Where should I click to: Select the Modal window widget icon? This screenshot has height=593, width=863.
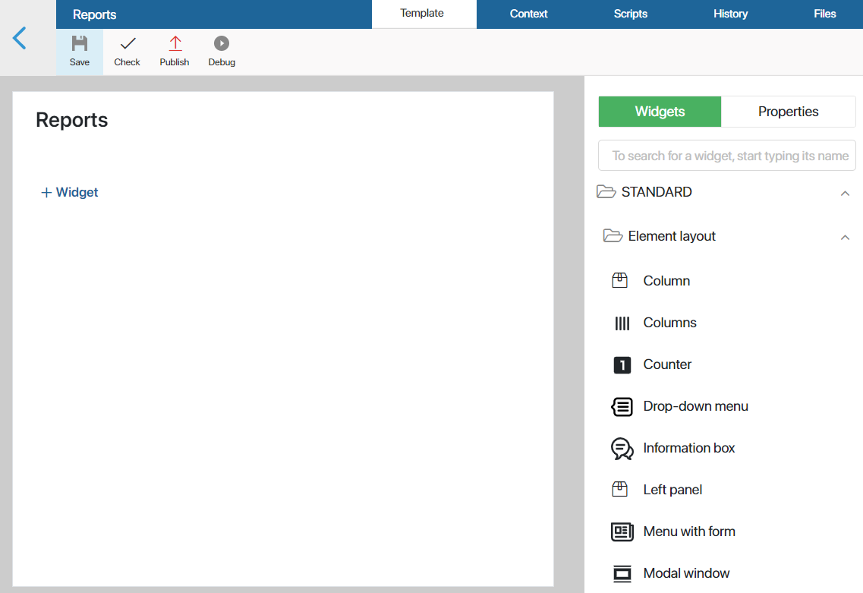(x=622, y=574)
